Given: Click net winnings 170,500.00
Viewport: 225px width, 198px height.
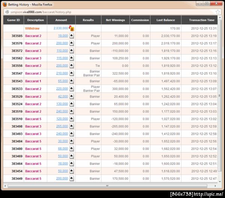Looking at the screenshot, I should pos(120,179).
